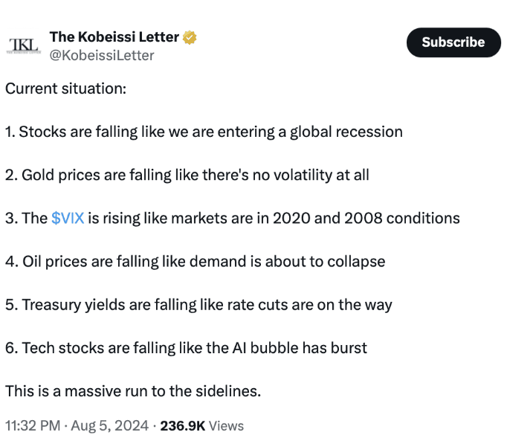Image resolution: width=507 pixels, height=438 pixels.
Task: Click the gold verified badge
Action: [x=190, y=37]
